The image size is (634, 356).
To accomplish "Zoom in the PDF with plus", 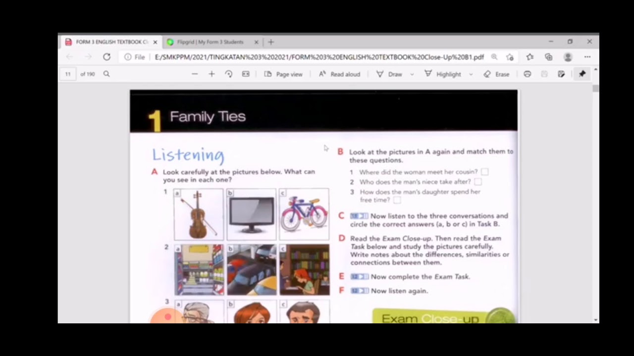I will tap(211, 74).
